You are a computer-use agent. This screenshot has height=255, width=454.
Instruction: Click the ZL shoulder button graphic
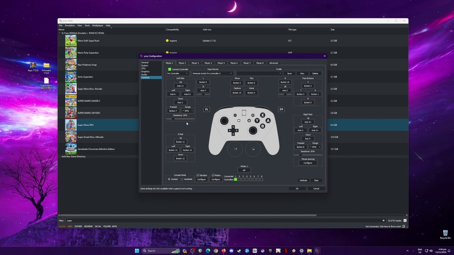[x=206, y=109]
